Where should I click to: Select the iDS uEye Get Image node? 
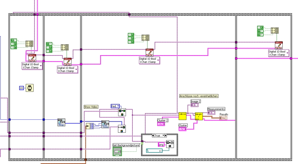(x=61, y=122)
